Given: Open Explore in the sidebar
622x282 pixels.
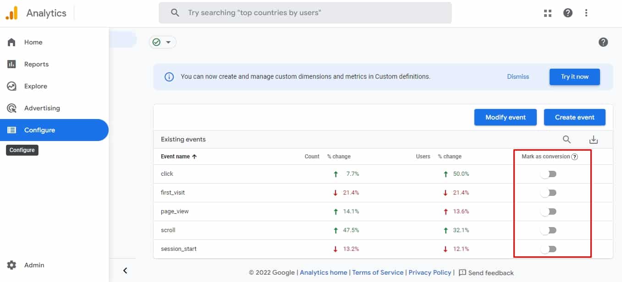Looking at the screenshot, I should 35,86.
